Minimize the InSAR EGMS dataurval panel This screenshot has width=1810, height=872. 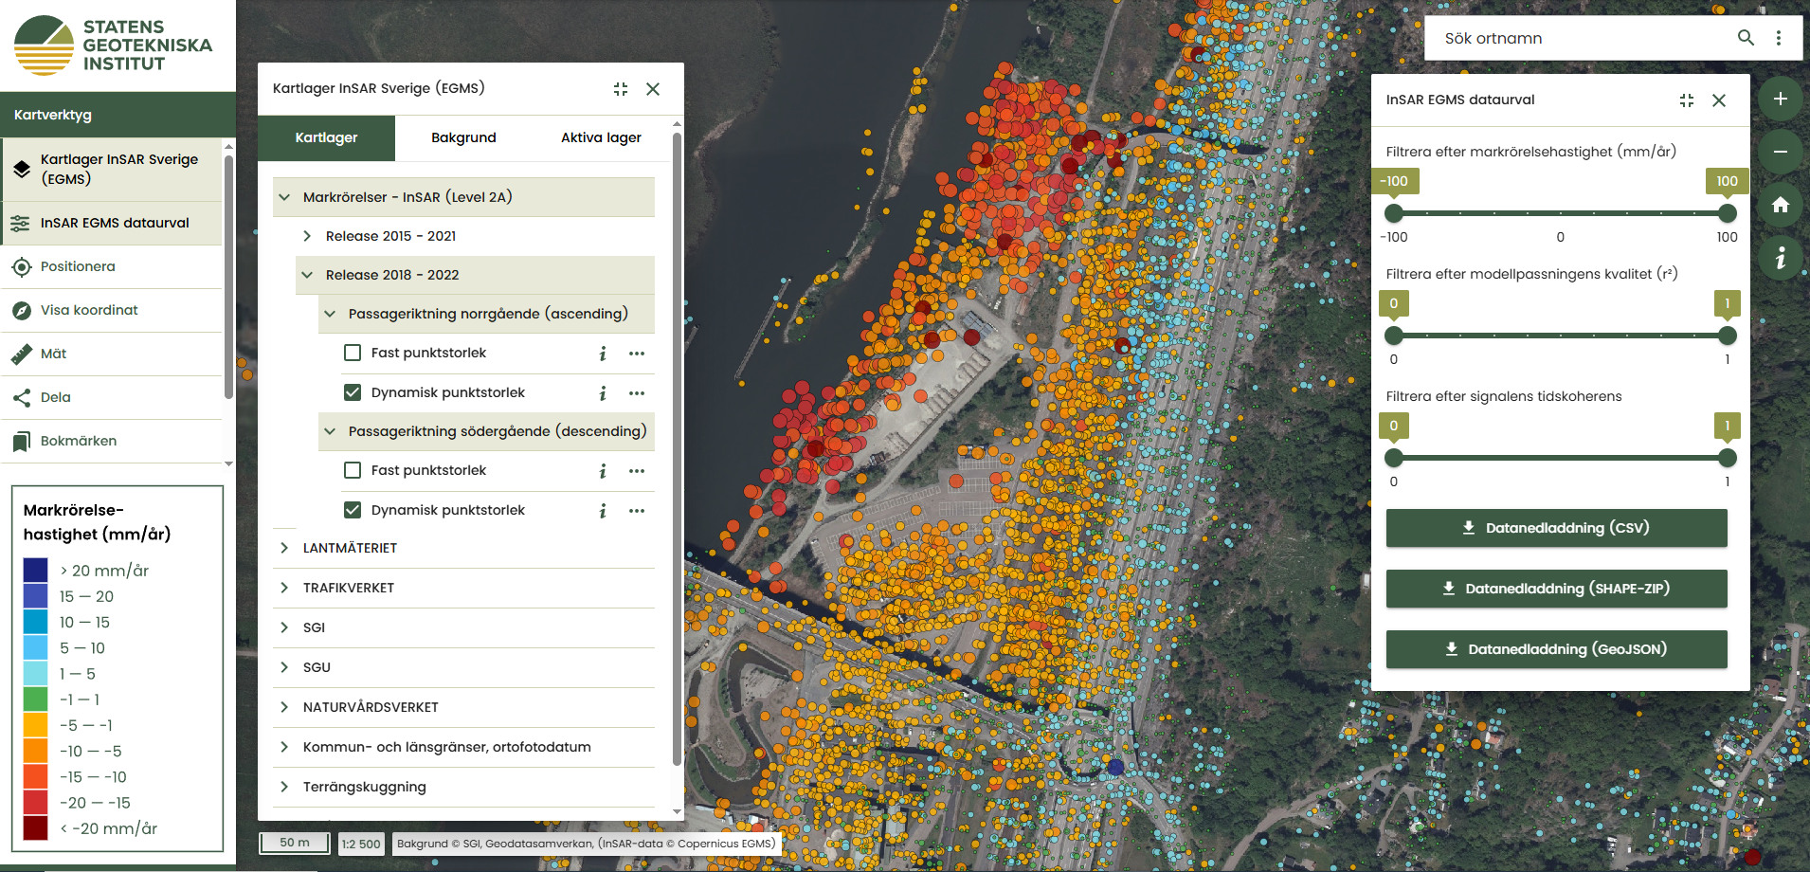[x=1687, y=100]
